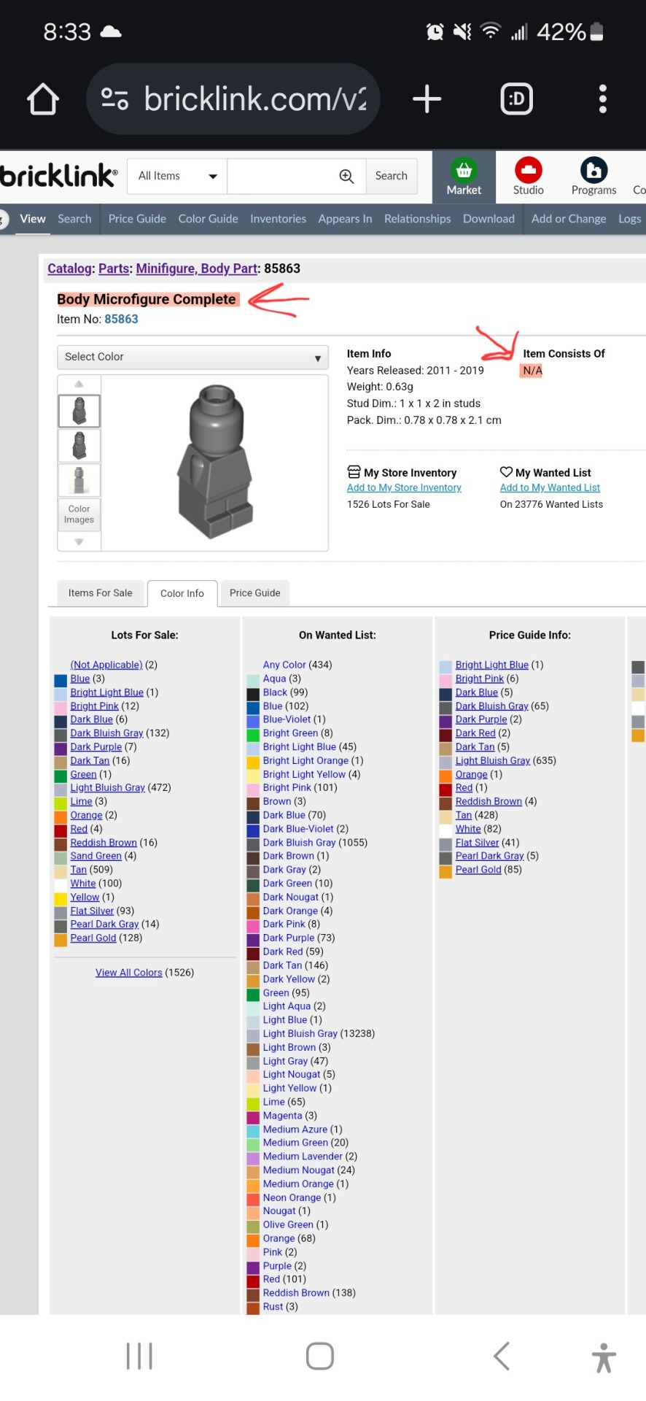Image resolution: width=646 pixels, height=1401 pixels.
Task: Click item number 85863 link
Action: coord(121,319)
